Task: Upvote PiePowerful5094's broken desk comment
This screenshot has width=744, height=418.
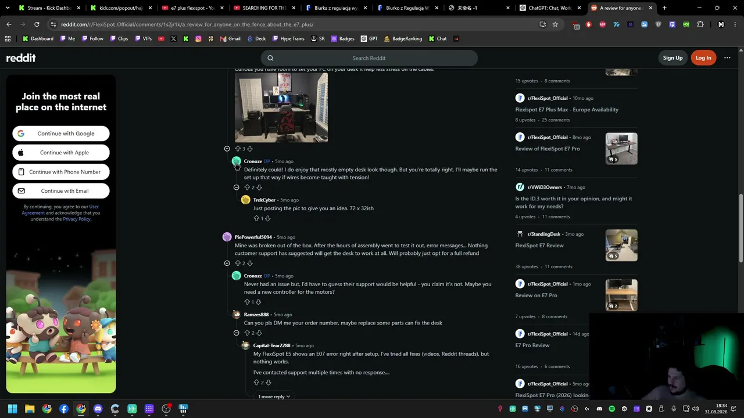Action: (238, 263)
